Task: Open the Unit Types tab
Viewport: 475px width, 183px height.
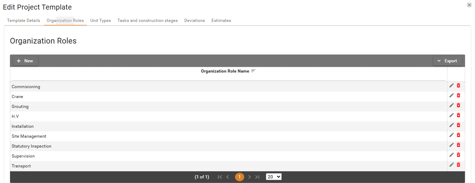Action: coord(101,21)
